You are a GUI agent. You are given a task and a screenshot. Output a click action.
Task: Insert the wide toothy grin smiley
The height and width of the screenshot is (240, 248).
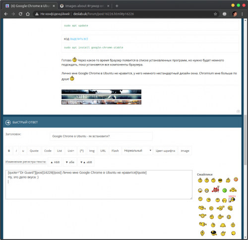207,190
